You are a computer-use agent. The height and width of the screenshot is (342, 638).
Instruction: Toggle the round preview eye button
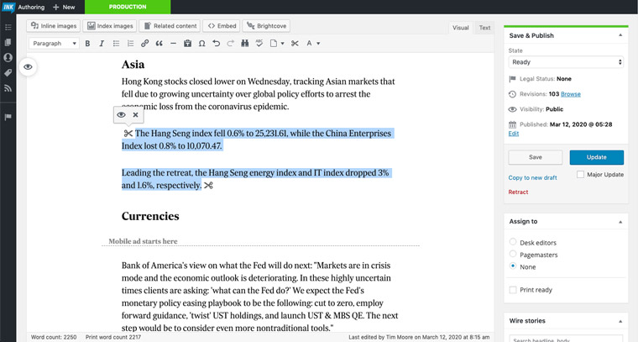28,66
